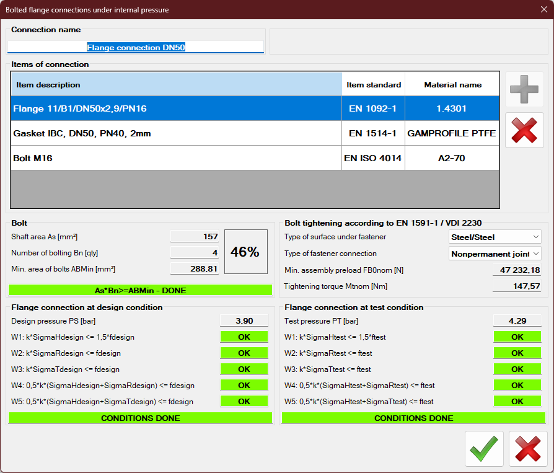
Task: Select the Bolt M16 row
Action: point(176,158)
